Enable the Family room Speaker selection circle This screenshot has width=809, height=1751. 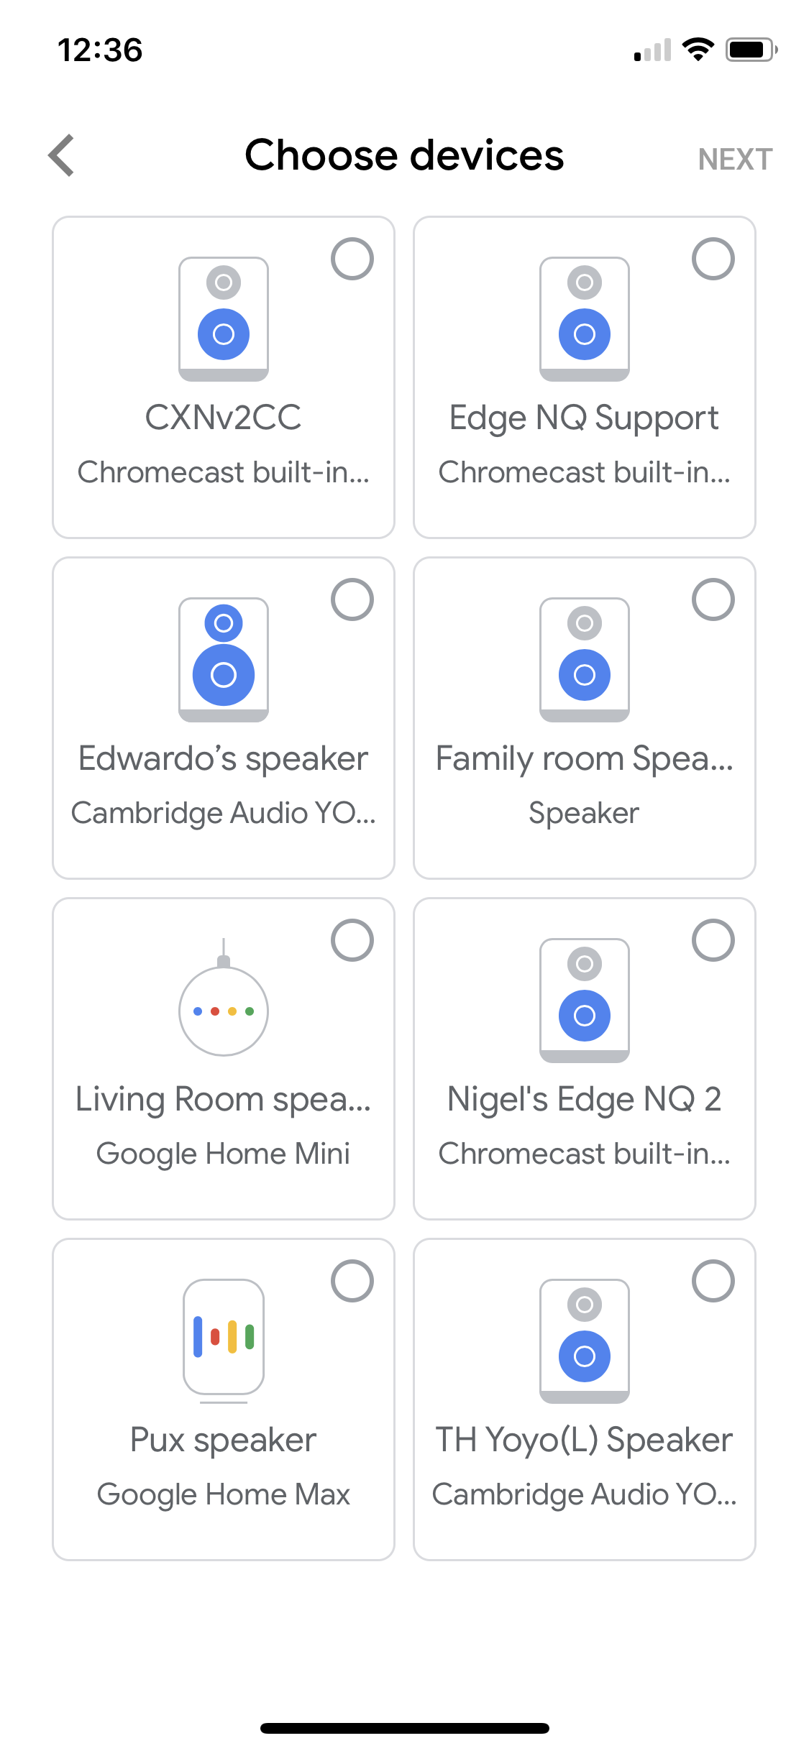click(713, 599)
